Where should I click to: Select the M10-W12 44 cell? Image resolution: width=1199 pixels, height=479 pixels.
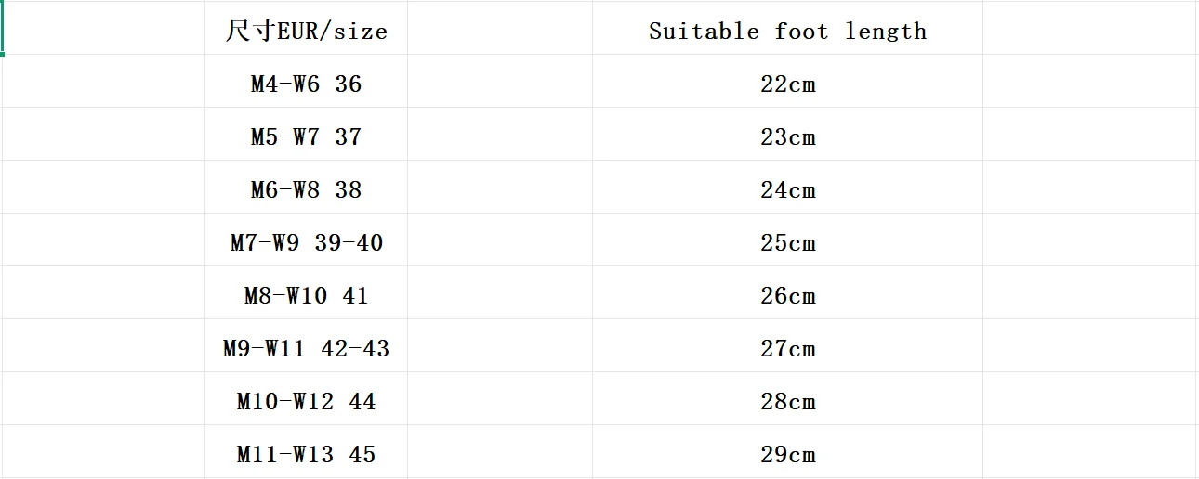[306, 402]
